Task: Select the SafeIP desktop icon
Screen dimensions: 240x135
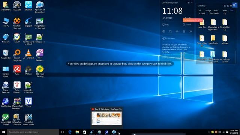Action: click(x=17, y=38)
